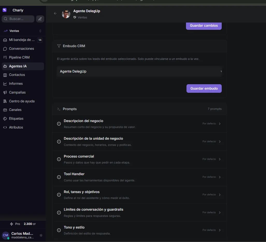This screenshot has height=242, width=266.
Task: Click the Informes chart icon
Action: tap(5, 84)
